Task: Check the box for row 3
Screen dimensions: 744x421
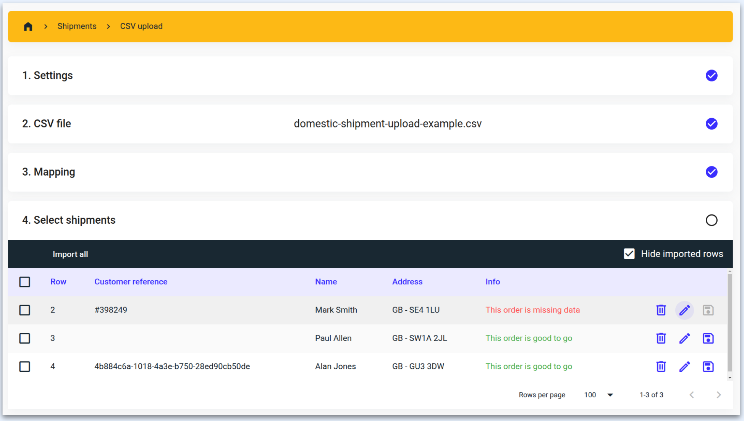Action: [25, 338]
